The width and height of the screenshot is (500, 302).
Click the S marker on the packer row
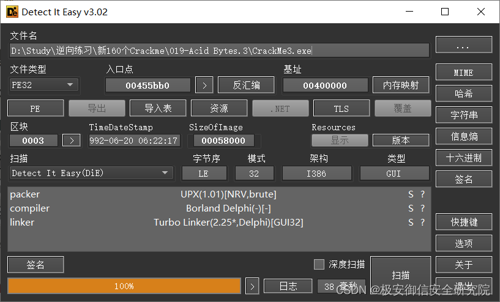(411, 194)
